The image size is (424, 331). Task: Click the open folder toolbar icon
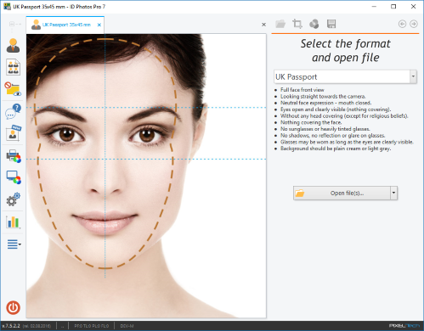click(x=280, y=24)
